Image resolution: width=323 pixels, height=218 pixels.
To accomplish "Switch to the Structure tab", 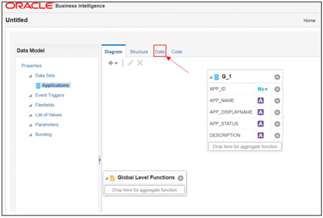I will 139,52.
